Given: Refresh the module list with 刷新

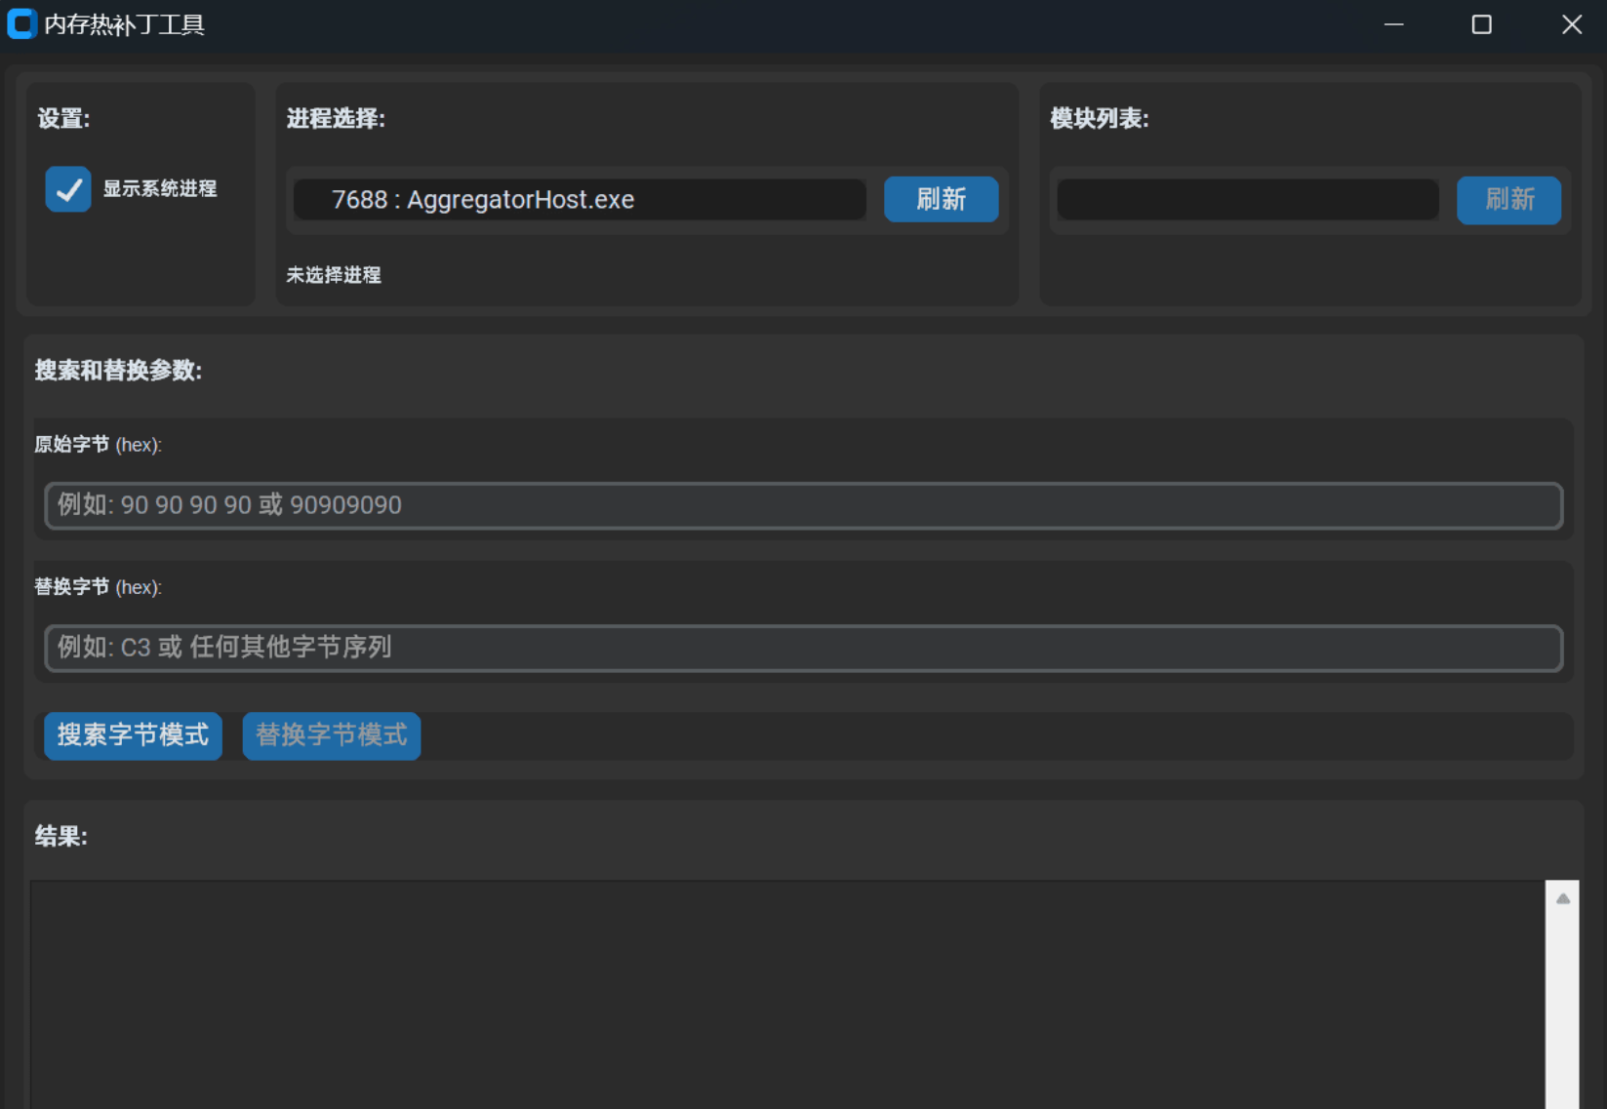Looking at the screenshot, I should [x=1508, y=200].
